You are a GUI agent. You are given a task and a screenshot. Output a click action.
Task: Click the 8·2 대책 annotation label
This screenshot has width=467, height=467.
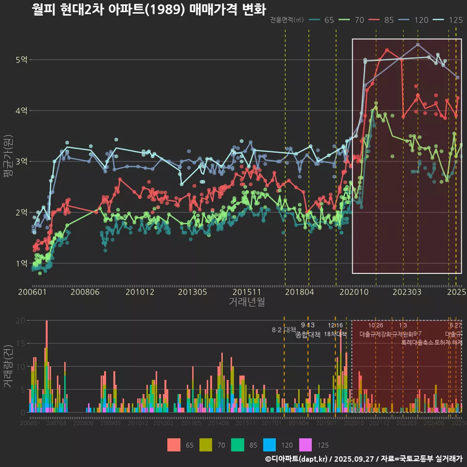pos(284,330)
